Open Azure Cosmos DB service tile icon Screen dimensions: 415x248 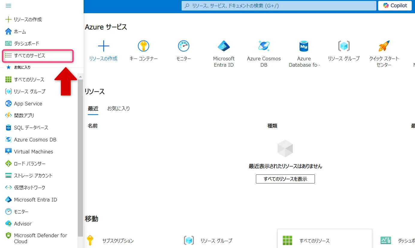264,46
